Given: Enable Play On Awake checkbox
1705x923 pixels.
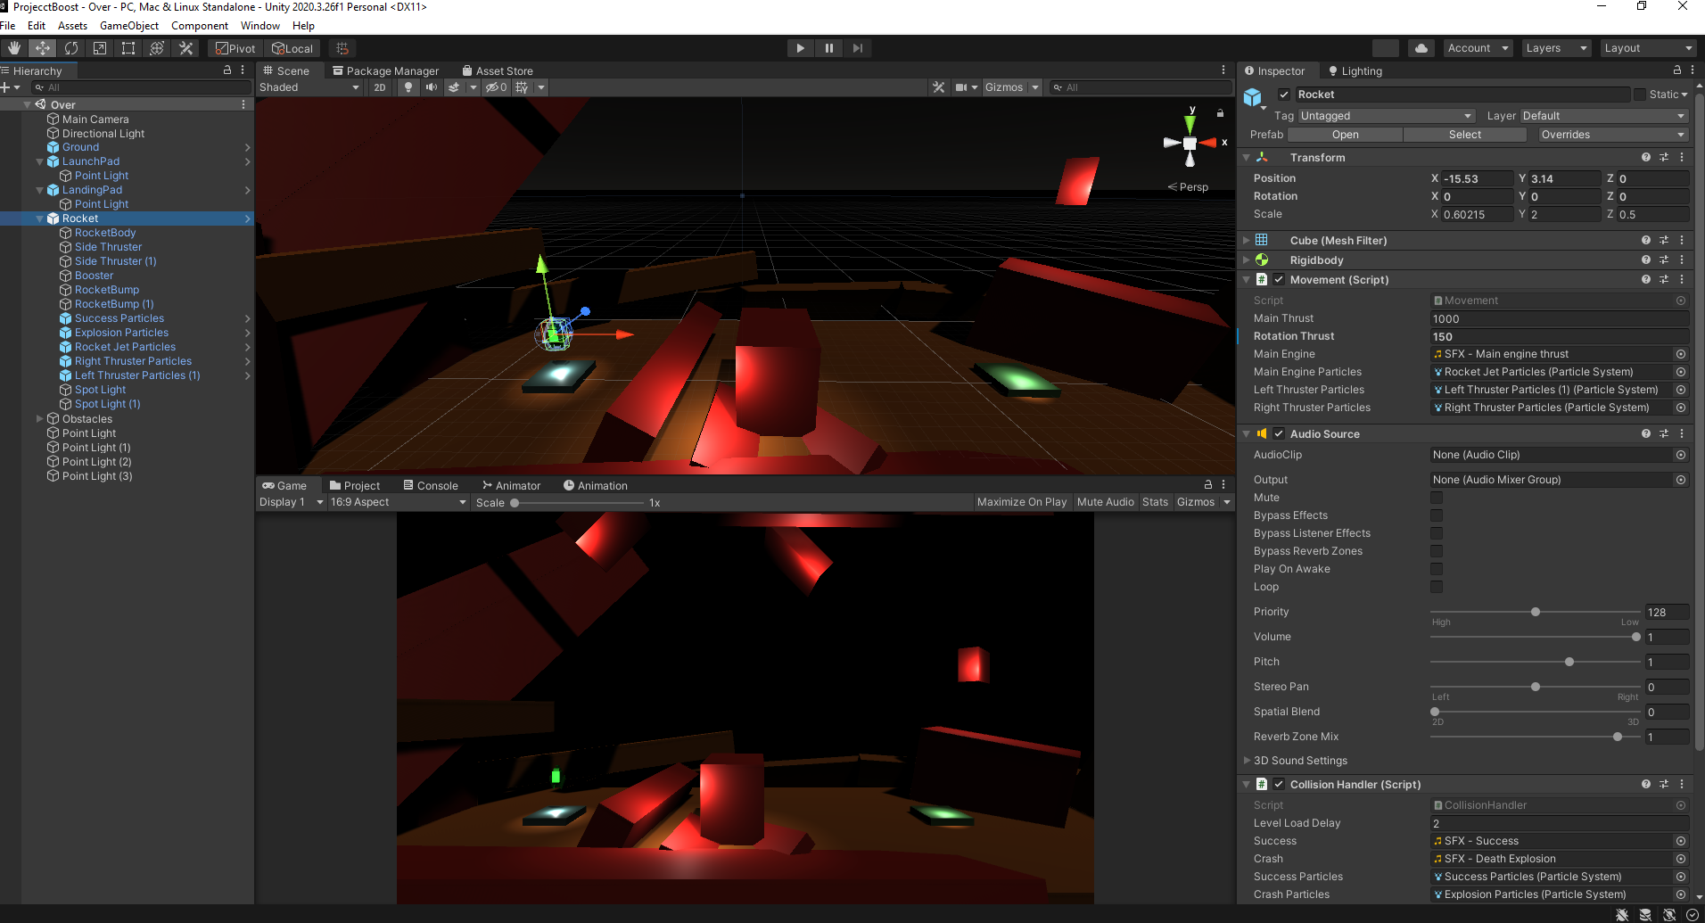Looking at the screenshot, I should tap(1437, 569).
